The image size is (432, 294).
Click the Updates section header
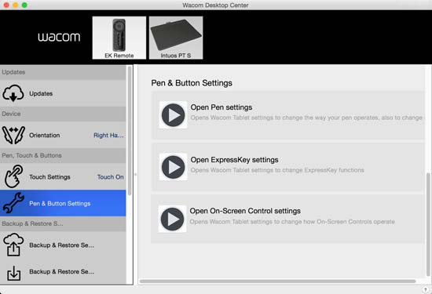(63, 72)
